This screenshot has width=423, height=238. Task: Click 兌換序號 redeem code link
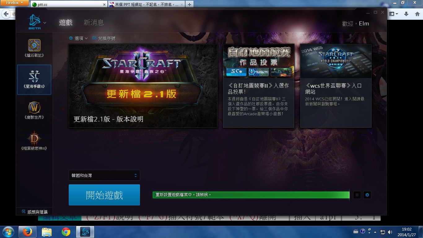pyautogui.click(x=104, y=38)
